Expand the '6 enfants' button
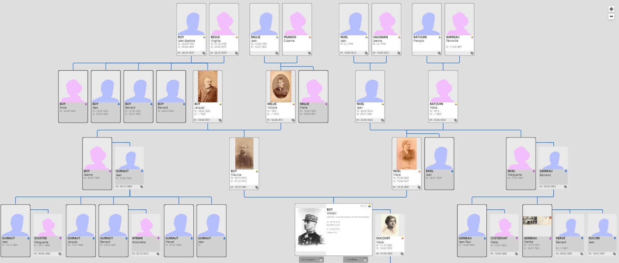619x263 pixels. [x=356, y=260]
